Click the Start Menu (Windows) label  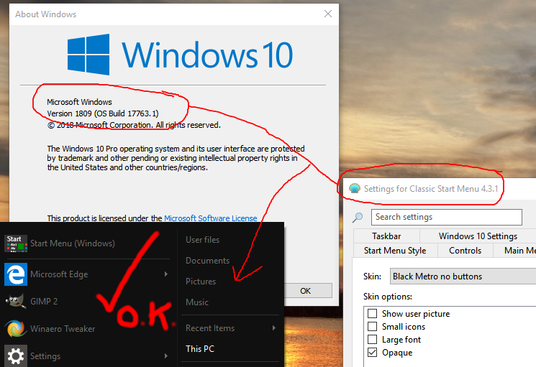[73, 243]
